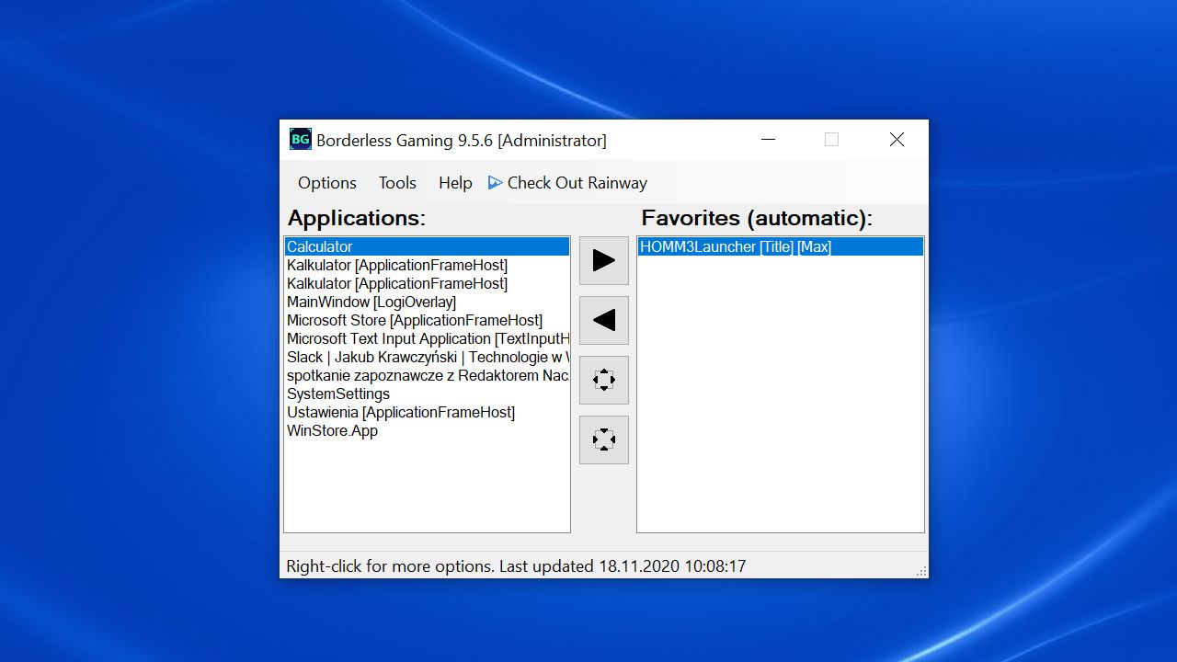
Task: Select the Slack | Jakub Krawczyński entry
Action: pos(427,357)
